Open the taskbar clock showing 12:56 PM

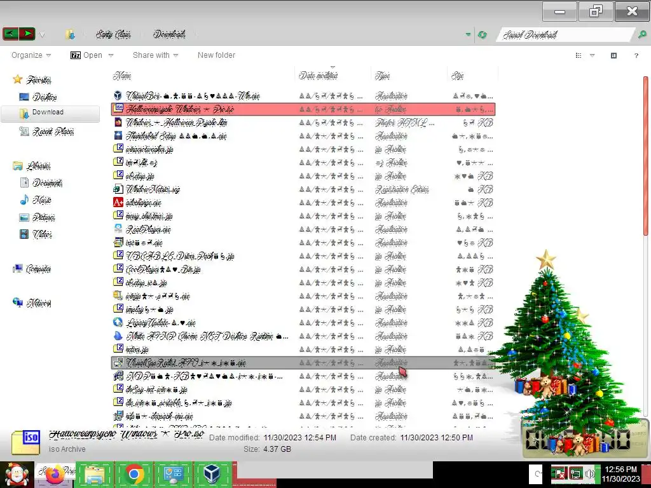[x=620, y=474]
